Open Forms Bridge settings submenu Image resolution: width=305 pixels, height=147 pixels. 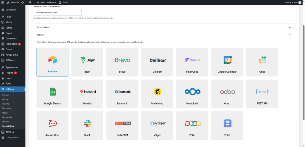[x=8, y=126]
